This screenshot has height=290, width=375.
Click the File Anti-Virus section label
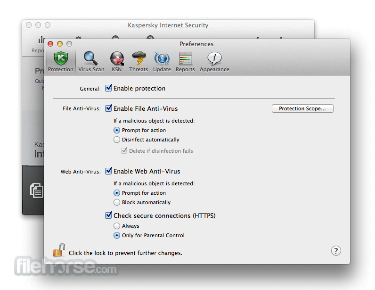coord(82,108)
